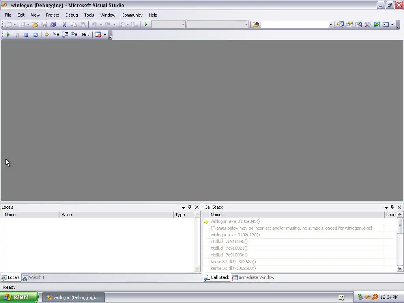Open the Solution Explorer from the toolbar
The image size is (404, 303).
click(x=340, y=24)
